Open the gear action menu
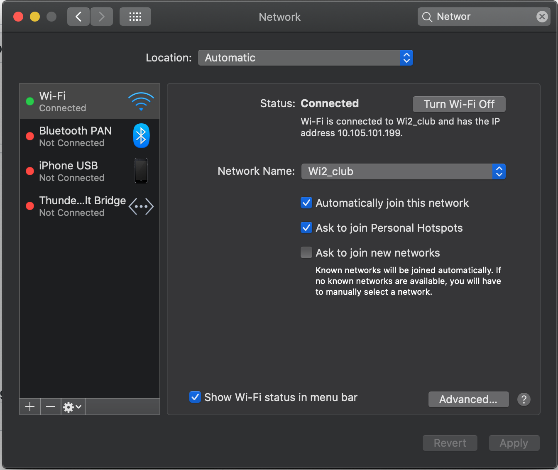Screen dimensions: 558x470 click(73, 407)
